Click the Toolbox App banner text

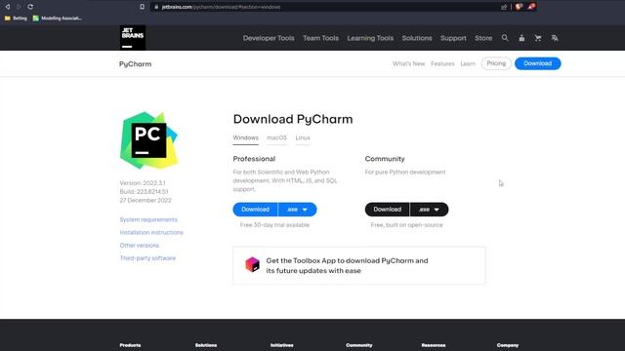tap(348, 265)
